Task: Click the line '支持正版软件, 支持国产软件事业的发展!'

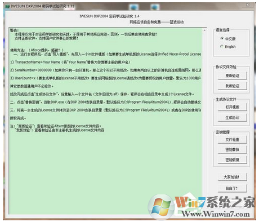Action: coord(46,38)
